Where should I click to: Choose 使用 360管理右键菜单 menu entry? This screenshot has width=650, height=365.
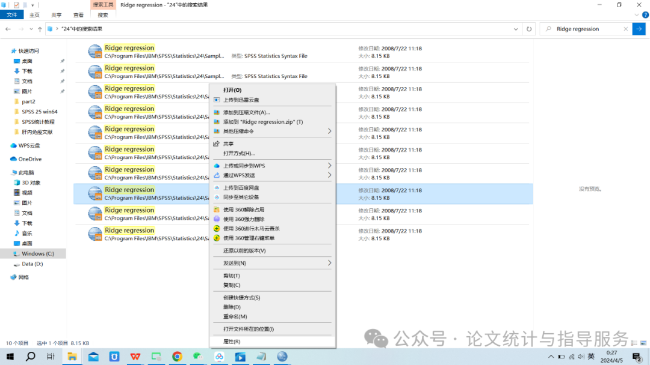point(273,238)
